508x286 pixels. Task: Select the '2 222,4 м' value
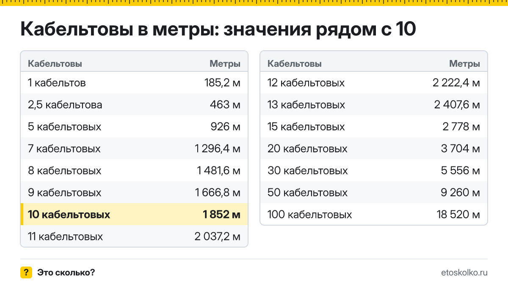point(456,83)
